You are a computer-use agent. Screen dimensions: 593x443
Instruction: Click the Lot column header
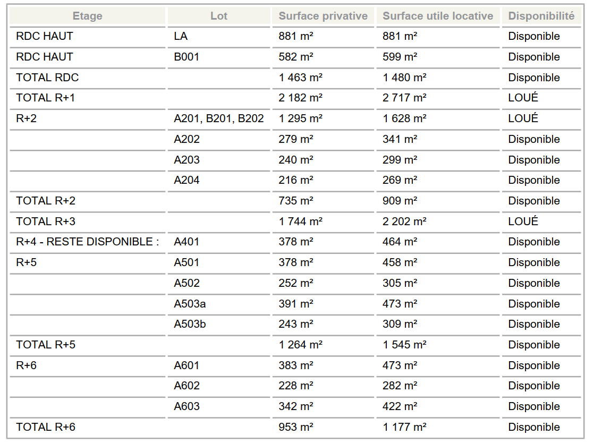pos(218,16)
